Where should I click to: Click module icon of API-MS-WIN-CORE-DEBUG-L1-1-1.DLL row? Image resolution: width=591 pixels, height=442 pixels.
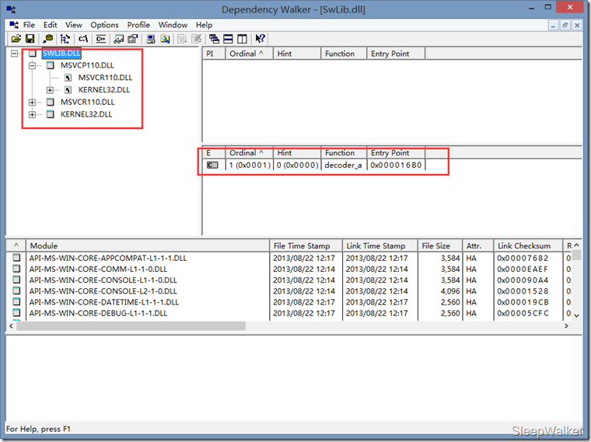16,312
